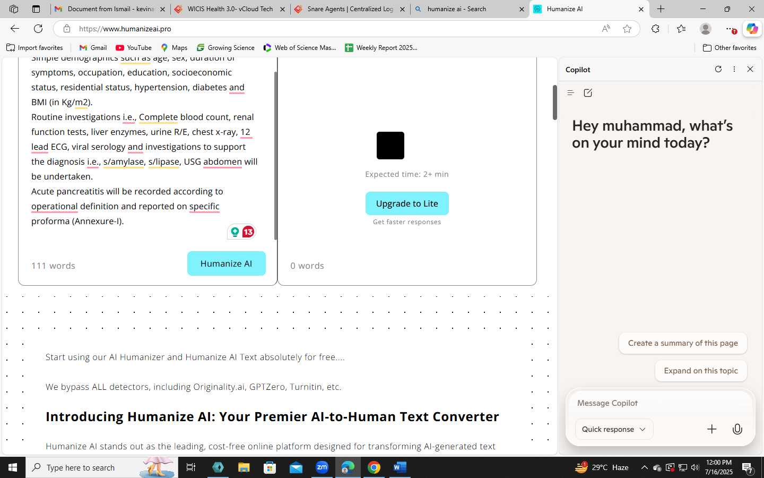Image resolution: width=764 pixels, height=478 pixels.
Task: Open the browser profile avatar
Action: (x=706, y=29)
